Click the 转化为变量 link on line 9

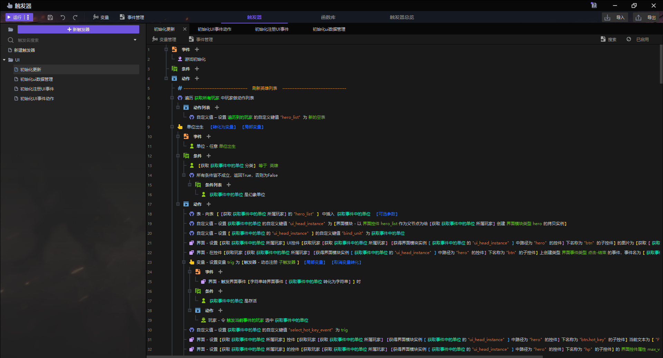pyautogui.click(x=223, y=127)
